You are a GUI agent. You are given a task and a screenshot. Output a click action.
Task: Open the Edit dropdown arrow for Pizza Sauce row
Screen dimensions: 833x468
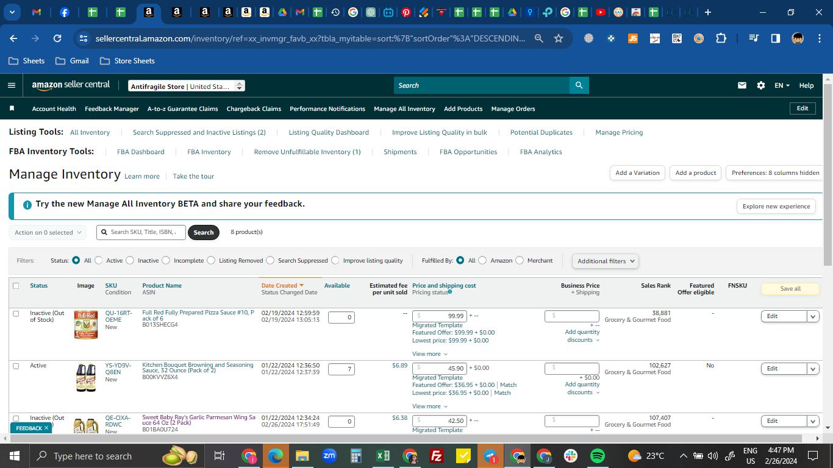coord(813,316)
